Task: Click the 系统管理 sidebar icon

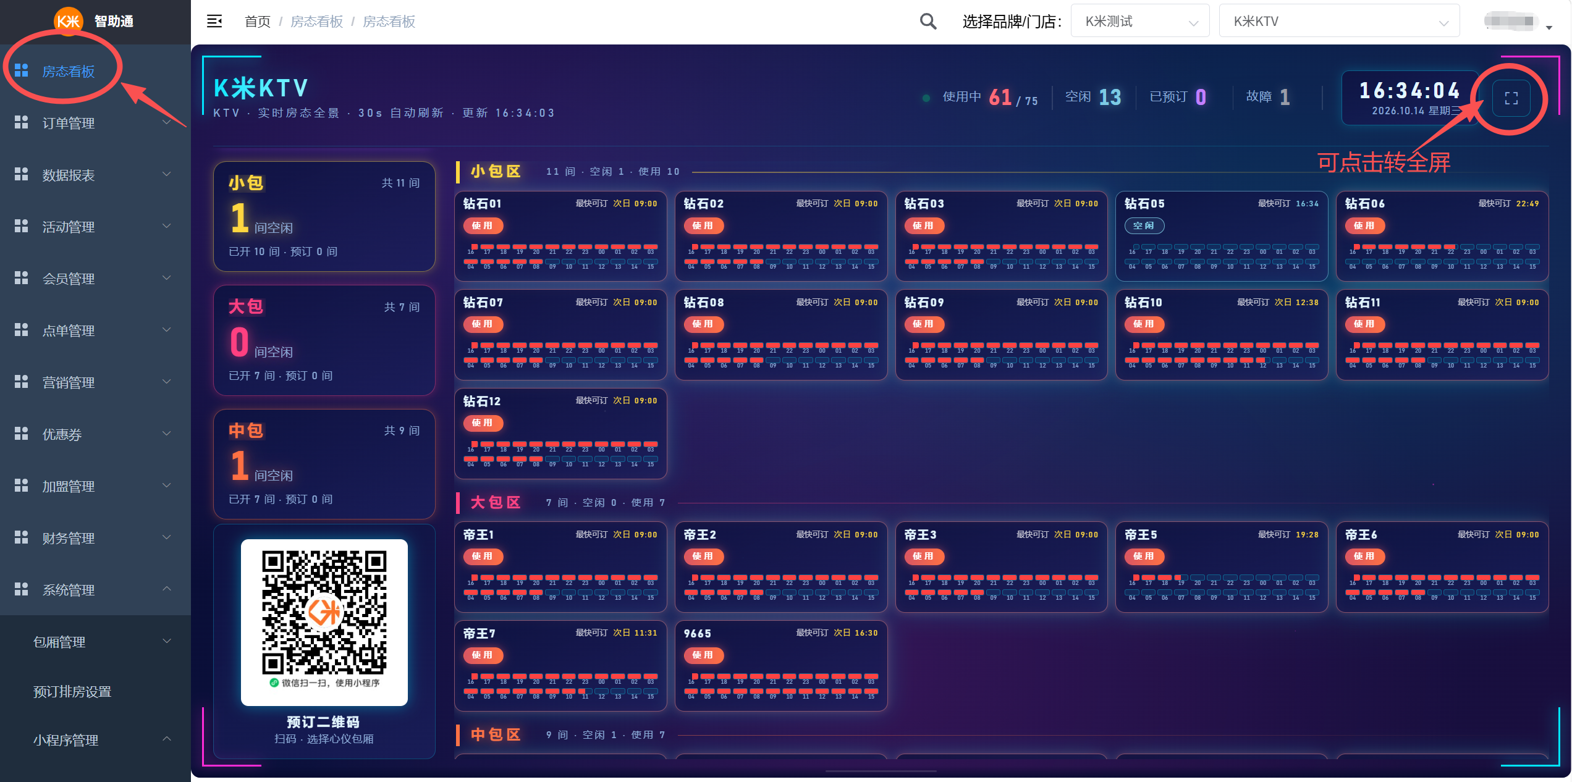Action: [22, 589]
